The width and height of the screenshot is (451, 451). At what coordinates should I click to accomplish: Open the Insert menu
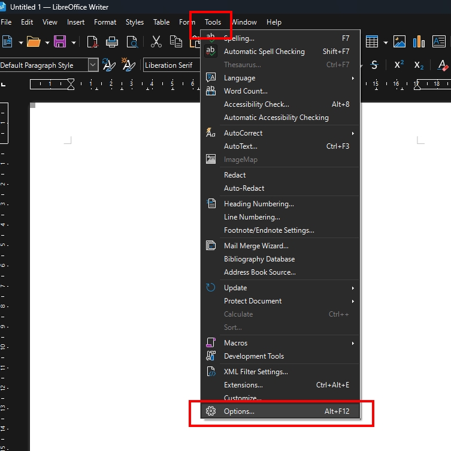(75, 22)
